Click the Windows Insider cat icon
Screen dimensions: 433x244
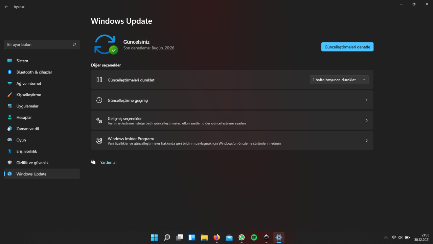(x=99, y=141)
